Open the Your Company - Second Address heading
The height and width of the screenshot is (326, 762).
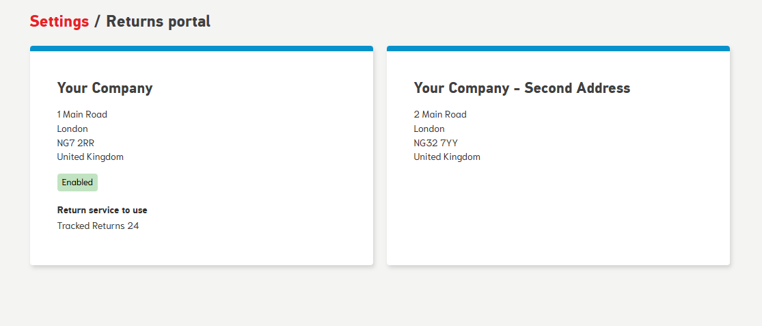521,88
